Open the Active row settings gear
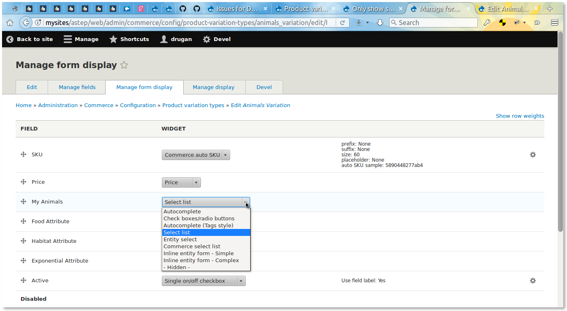Image resolution: width=567 pixels, height=311 pixels. 533,281
